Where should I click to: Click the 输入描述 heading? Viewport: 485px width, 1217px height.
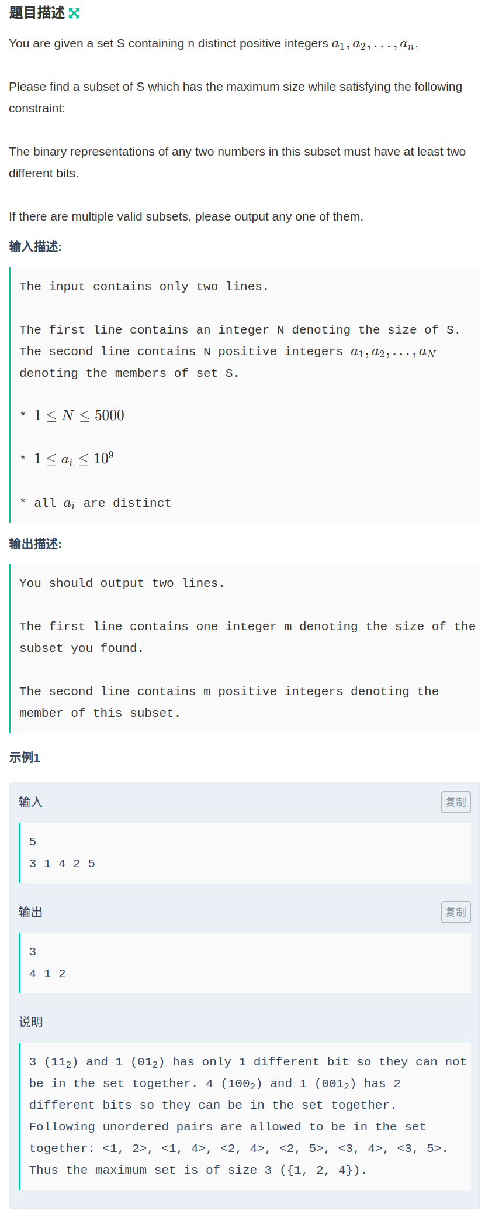click(35, 247)
